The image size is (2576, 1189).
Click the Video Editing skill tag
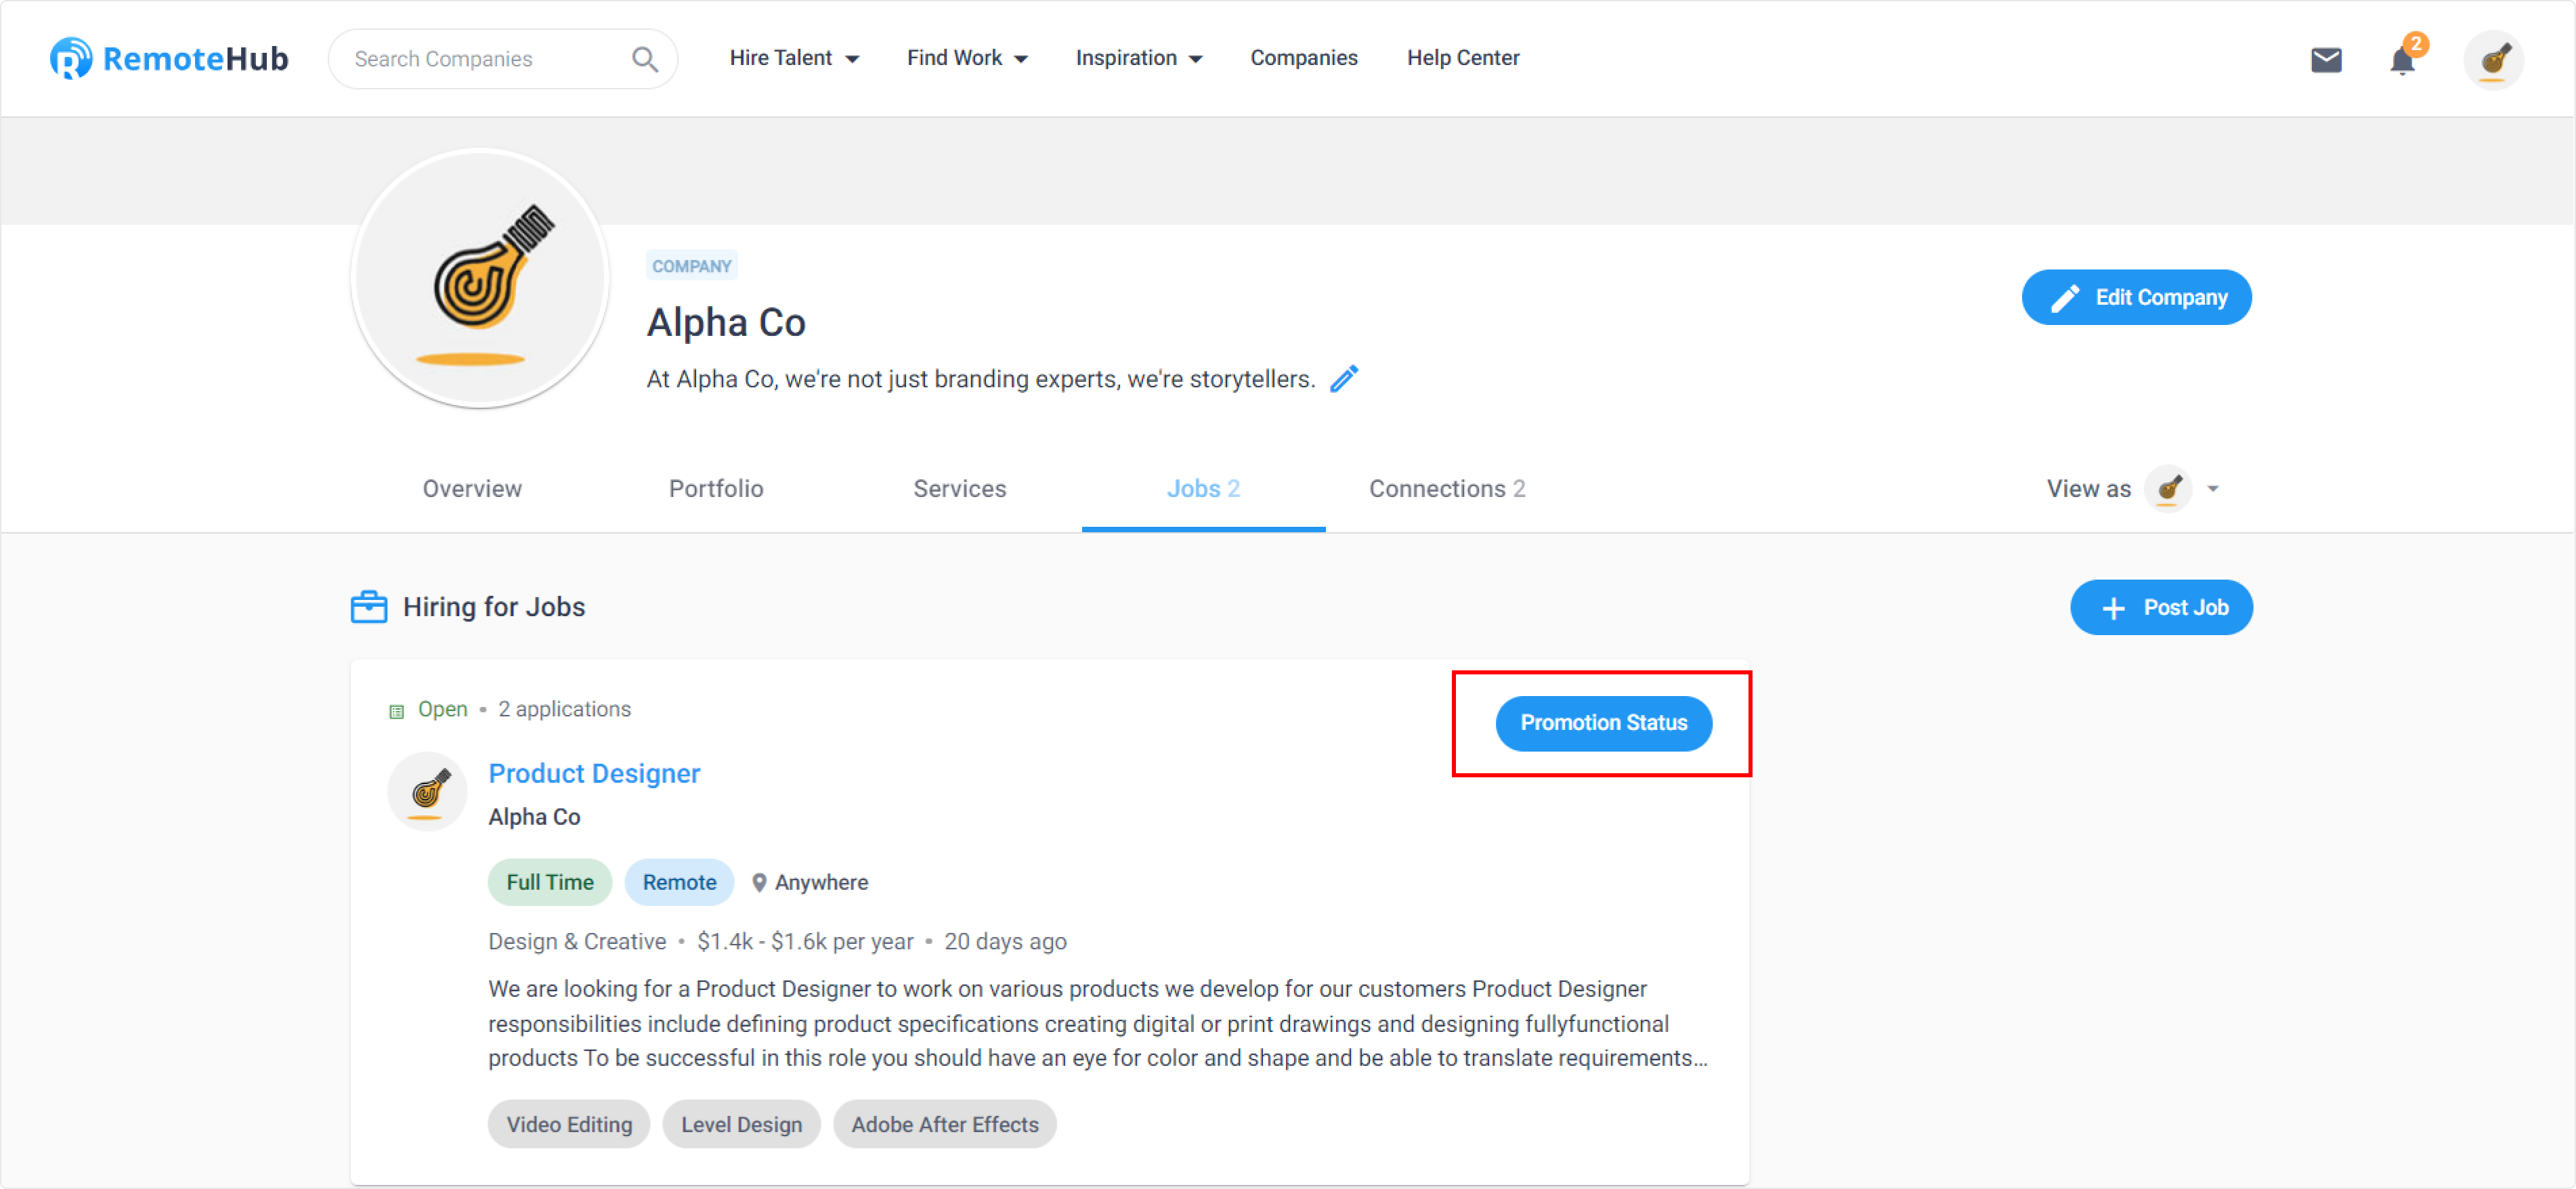pos(569,1125)
